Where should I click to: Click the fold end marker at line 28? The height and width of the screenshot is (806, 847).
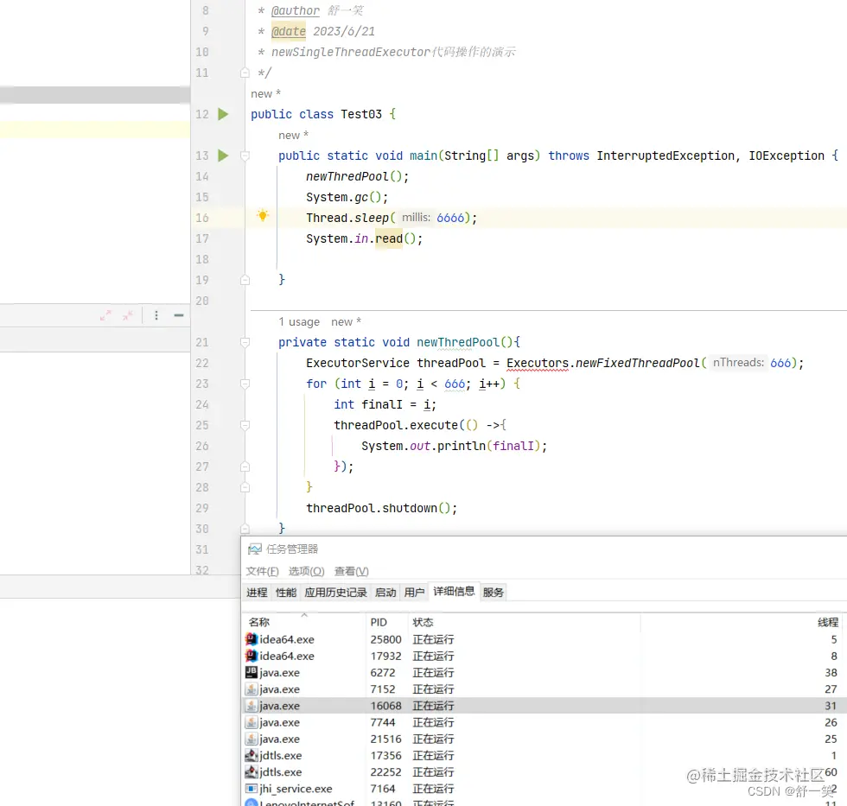[x=245, y=487]
